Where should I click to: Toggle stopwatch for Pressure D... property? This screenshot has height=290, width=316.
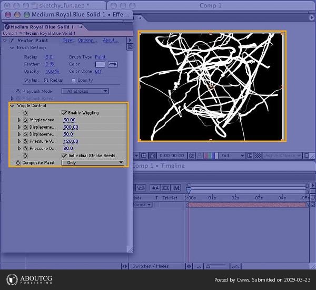25,149
